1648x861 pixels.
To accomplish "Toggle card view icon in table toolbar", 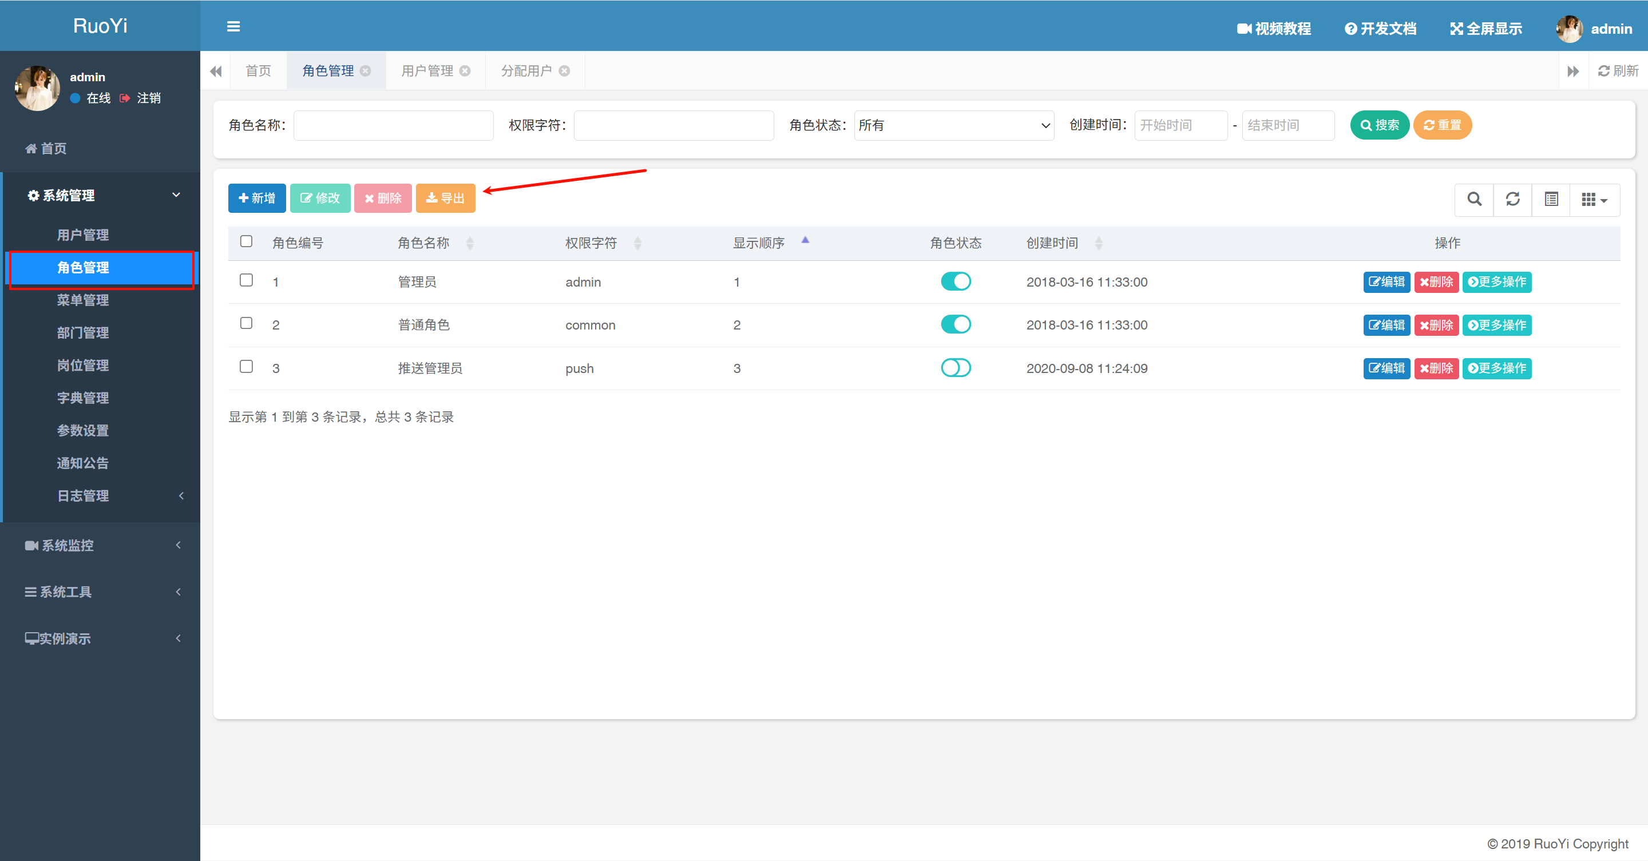I will click(x=1551, y=199).
